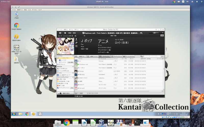Select パソコンから取り込み in the sidebar
This screenshot has height=127, width=204.
coord(63,71)
